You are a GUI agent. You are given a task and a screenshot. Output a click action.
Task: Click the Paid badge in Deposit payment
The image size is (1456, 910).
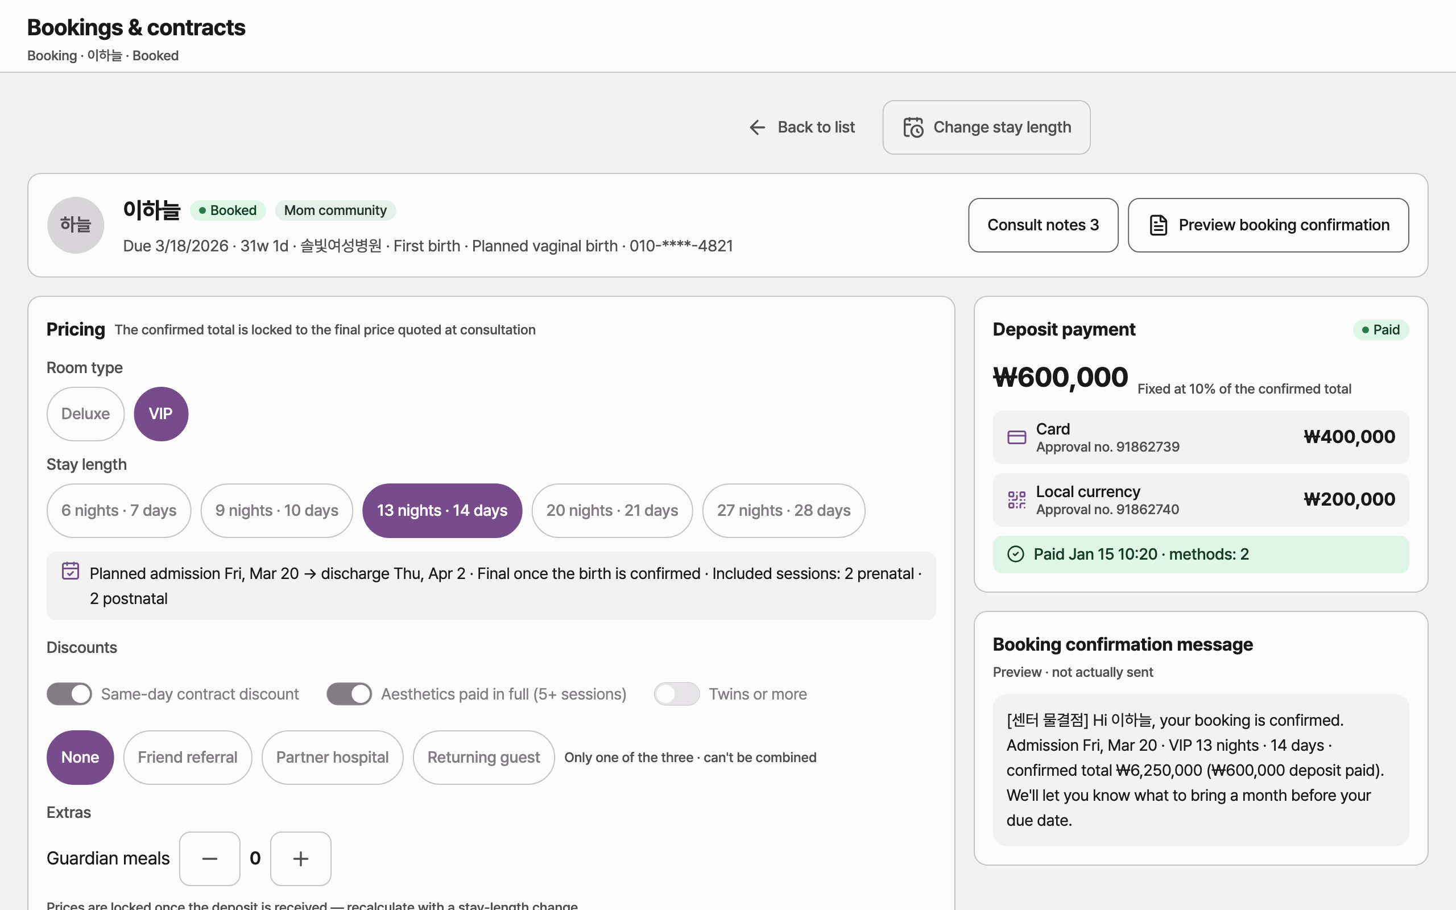point(1381,330)
